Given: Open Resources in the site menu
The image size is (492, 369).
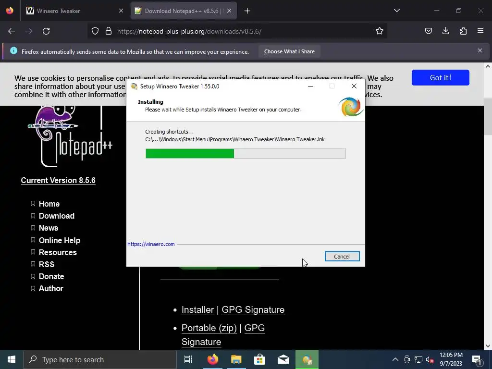Looking at the screenshot, I should click(58, 252).
